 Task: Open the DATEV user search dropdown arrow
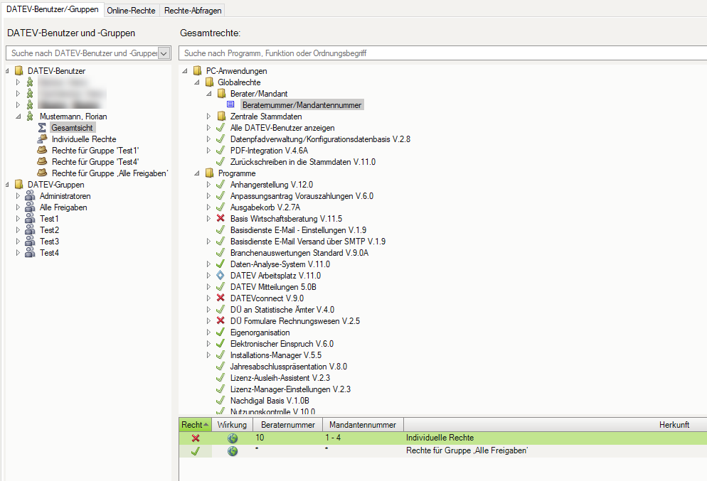[x=164, y=53]
